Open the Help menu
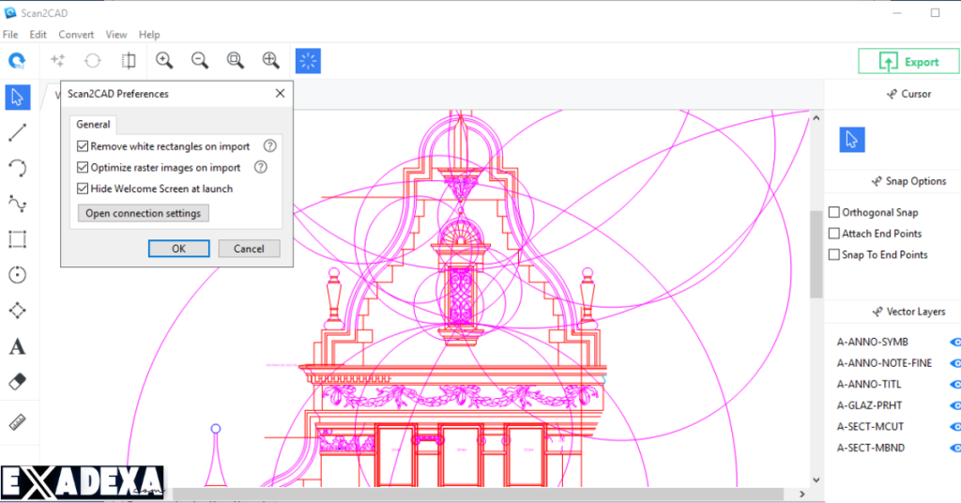 149,35
